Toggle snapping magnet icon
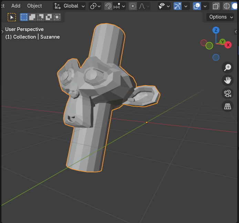 click(x=108, y=6)
